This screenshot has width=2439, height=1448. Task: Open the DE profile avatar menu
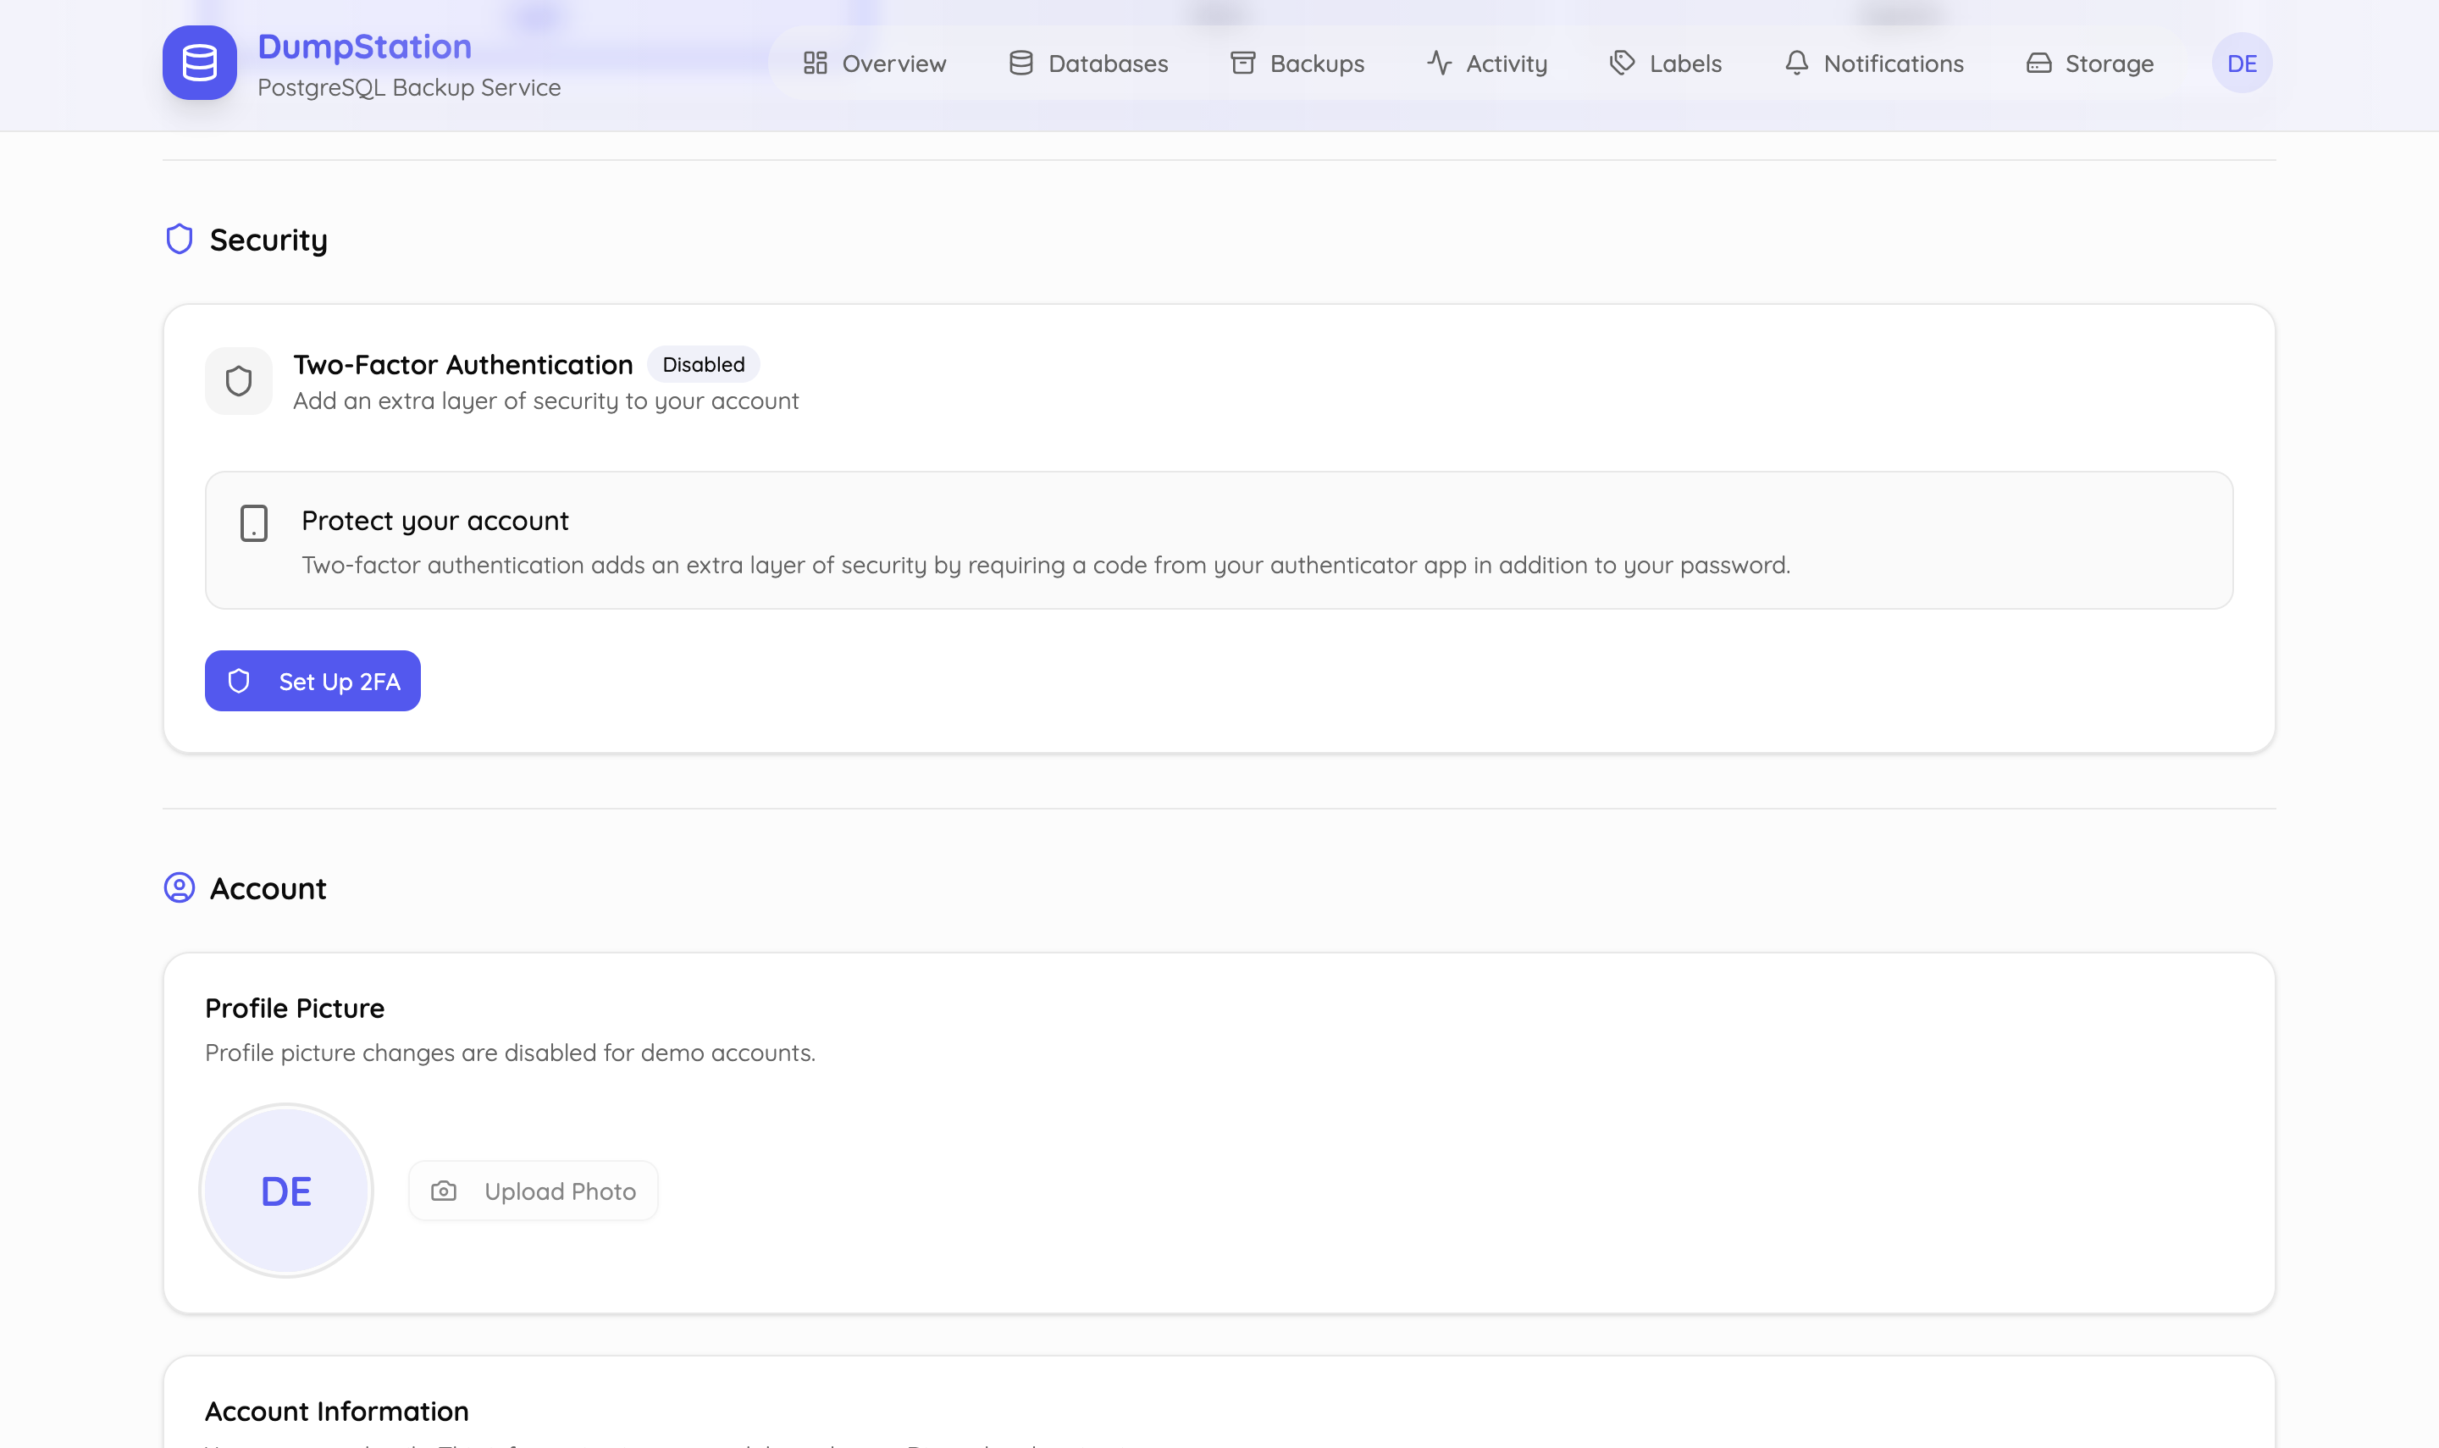point(2241,63)
